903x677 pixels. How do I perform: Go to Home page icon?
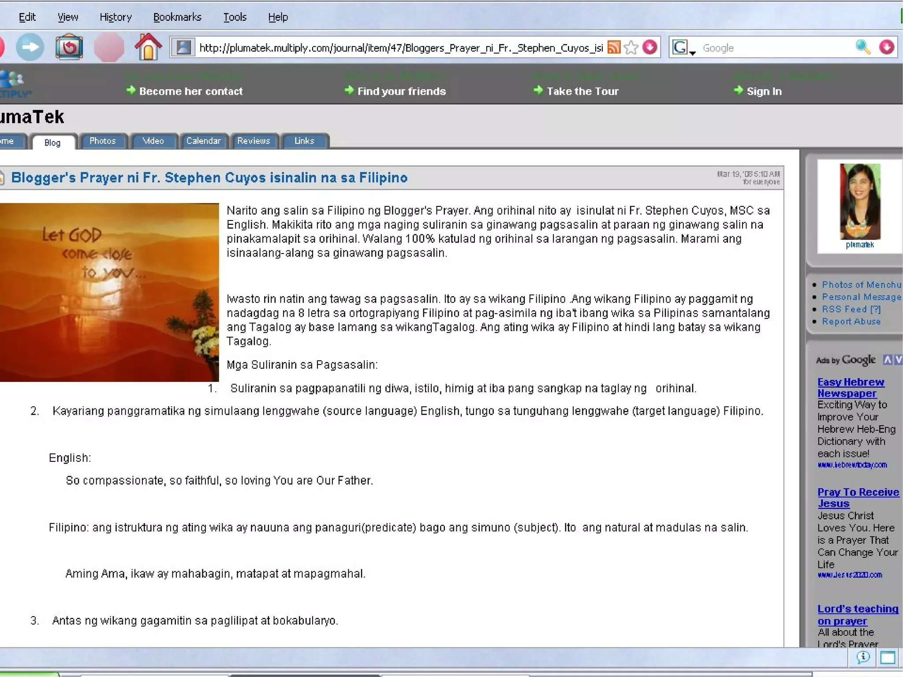[148, 47]
